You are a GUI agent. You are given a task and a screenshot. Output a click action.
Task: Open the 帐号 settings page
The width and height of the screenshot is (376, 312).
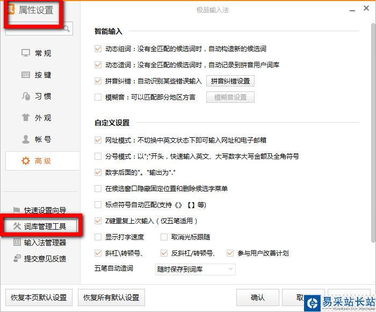coord(42,139)
